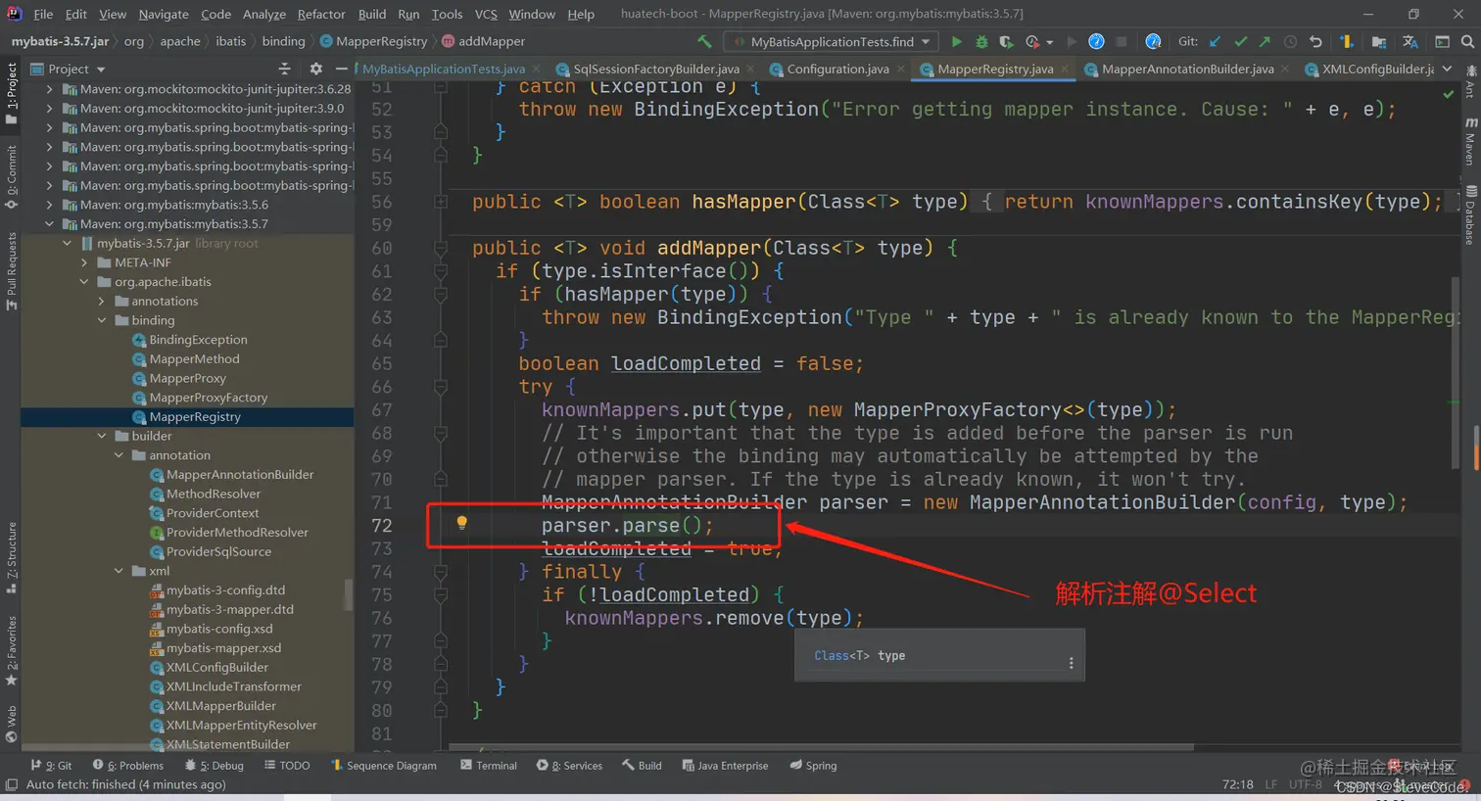
Task: Click the Show History clock icon
Action: 1290,41
